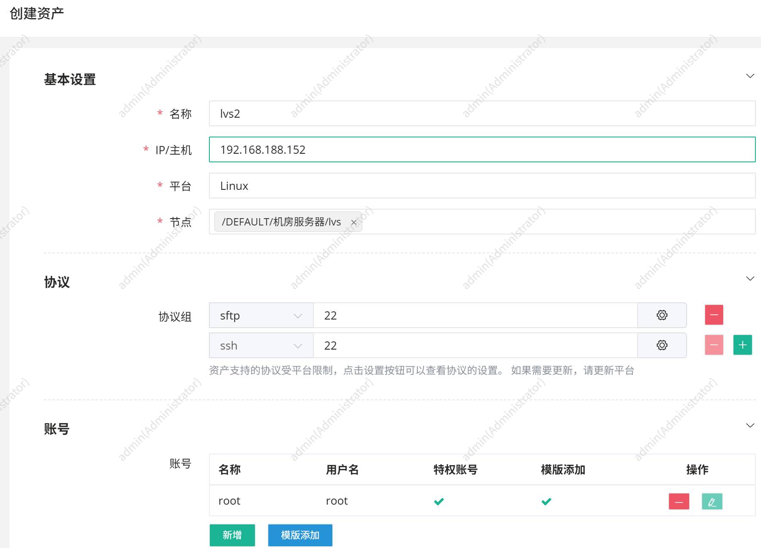Viewport: 761px width, 548px height.
Task: Click the 新增 account button
Action: point(232,535)
